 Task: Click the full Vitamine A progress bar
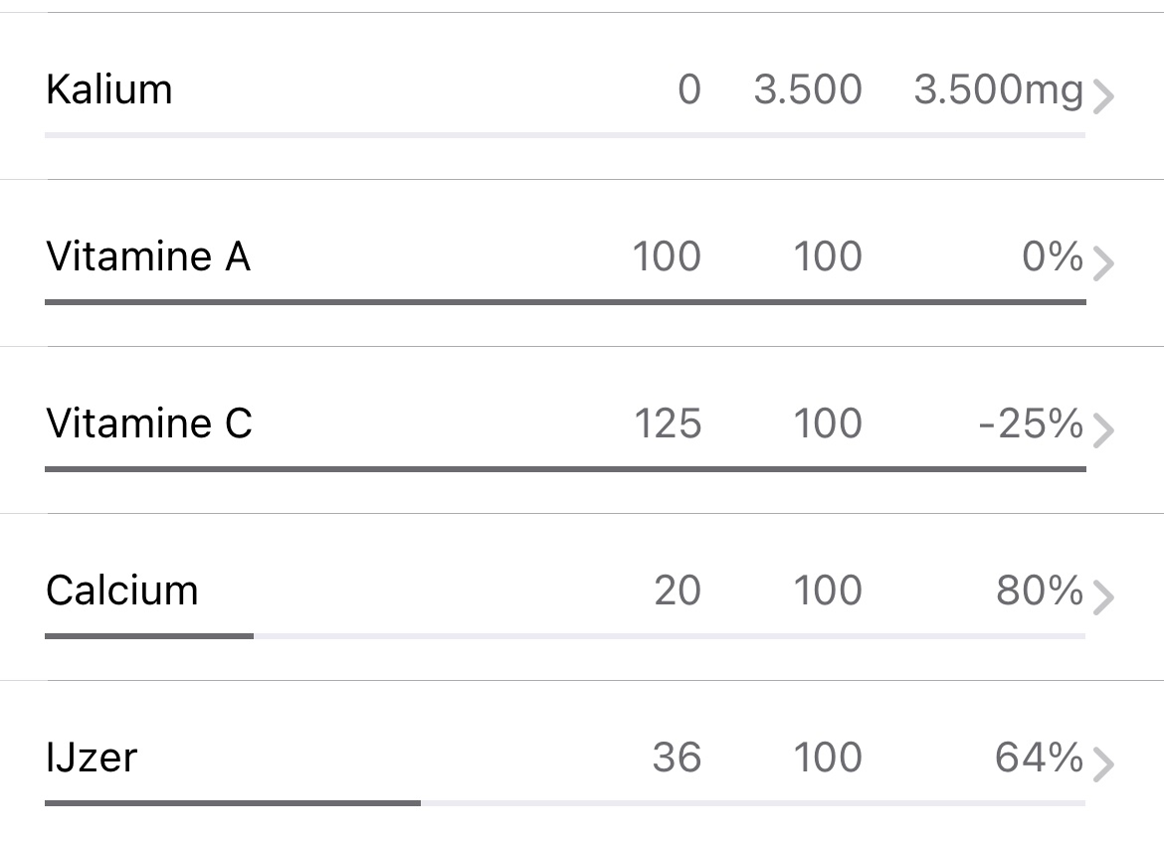[564, 301]
